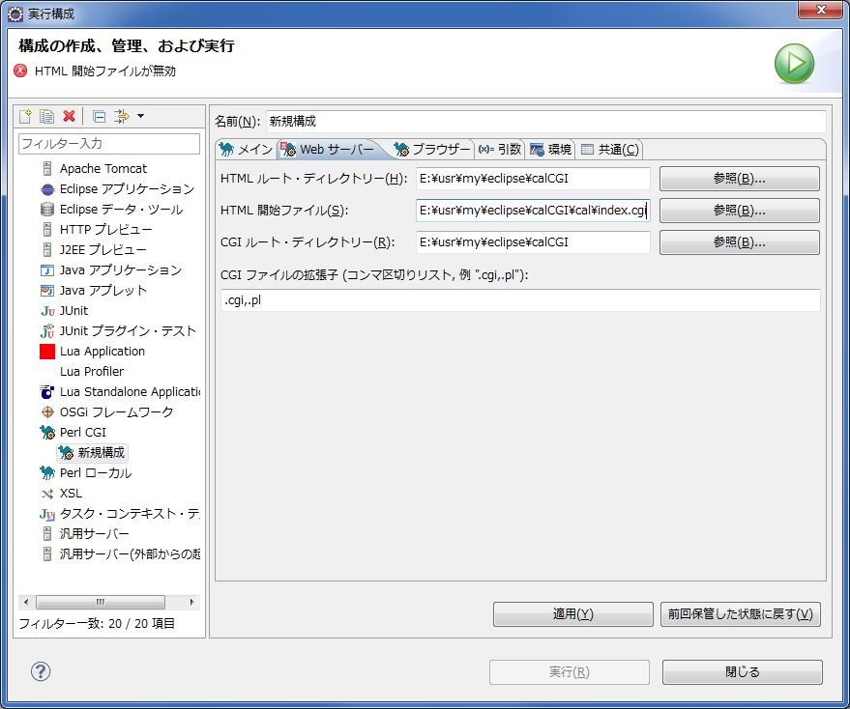Click the 汎用サーバー icon
Image resolution: width=850 pixels, height=709 pixels.
pos(47,534)
